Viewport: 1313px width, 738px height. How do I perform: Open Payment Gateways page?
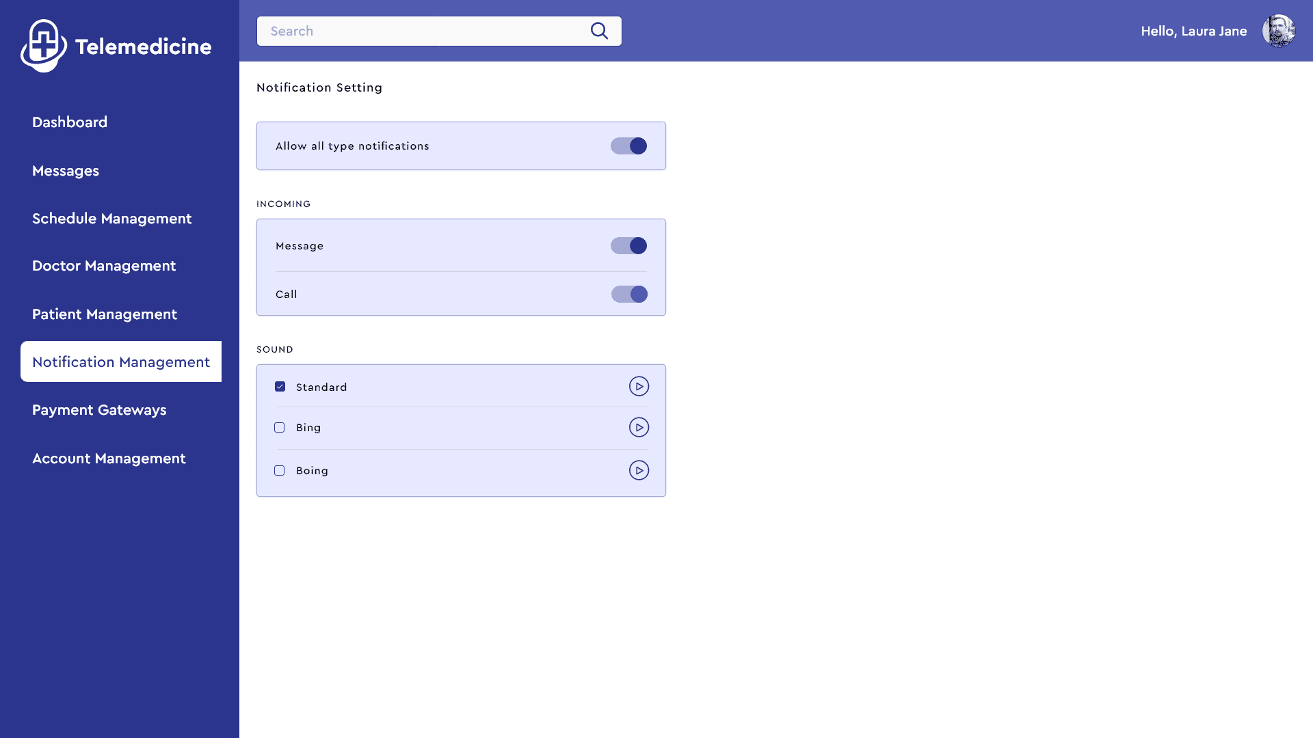[x=99, y=410]
